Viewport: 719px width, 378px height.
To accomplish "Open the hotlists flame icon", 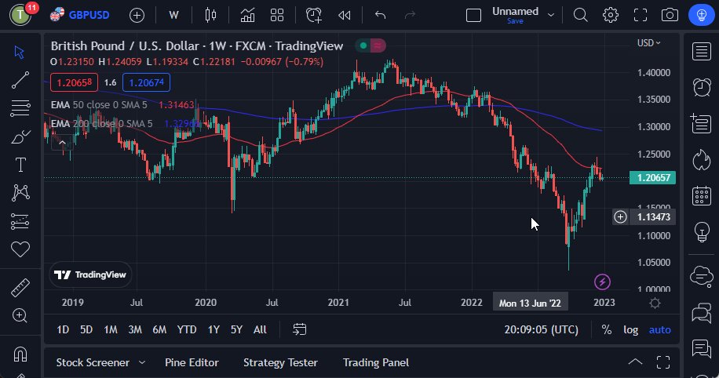I will (701, 160).
